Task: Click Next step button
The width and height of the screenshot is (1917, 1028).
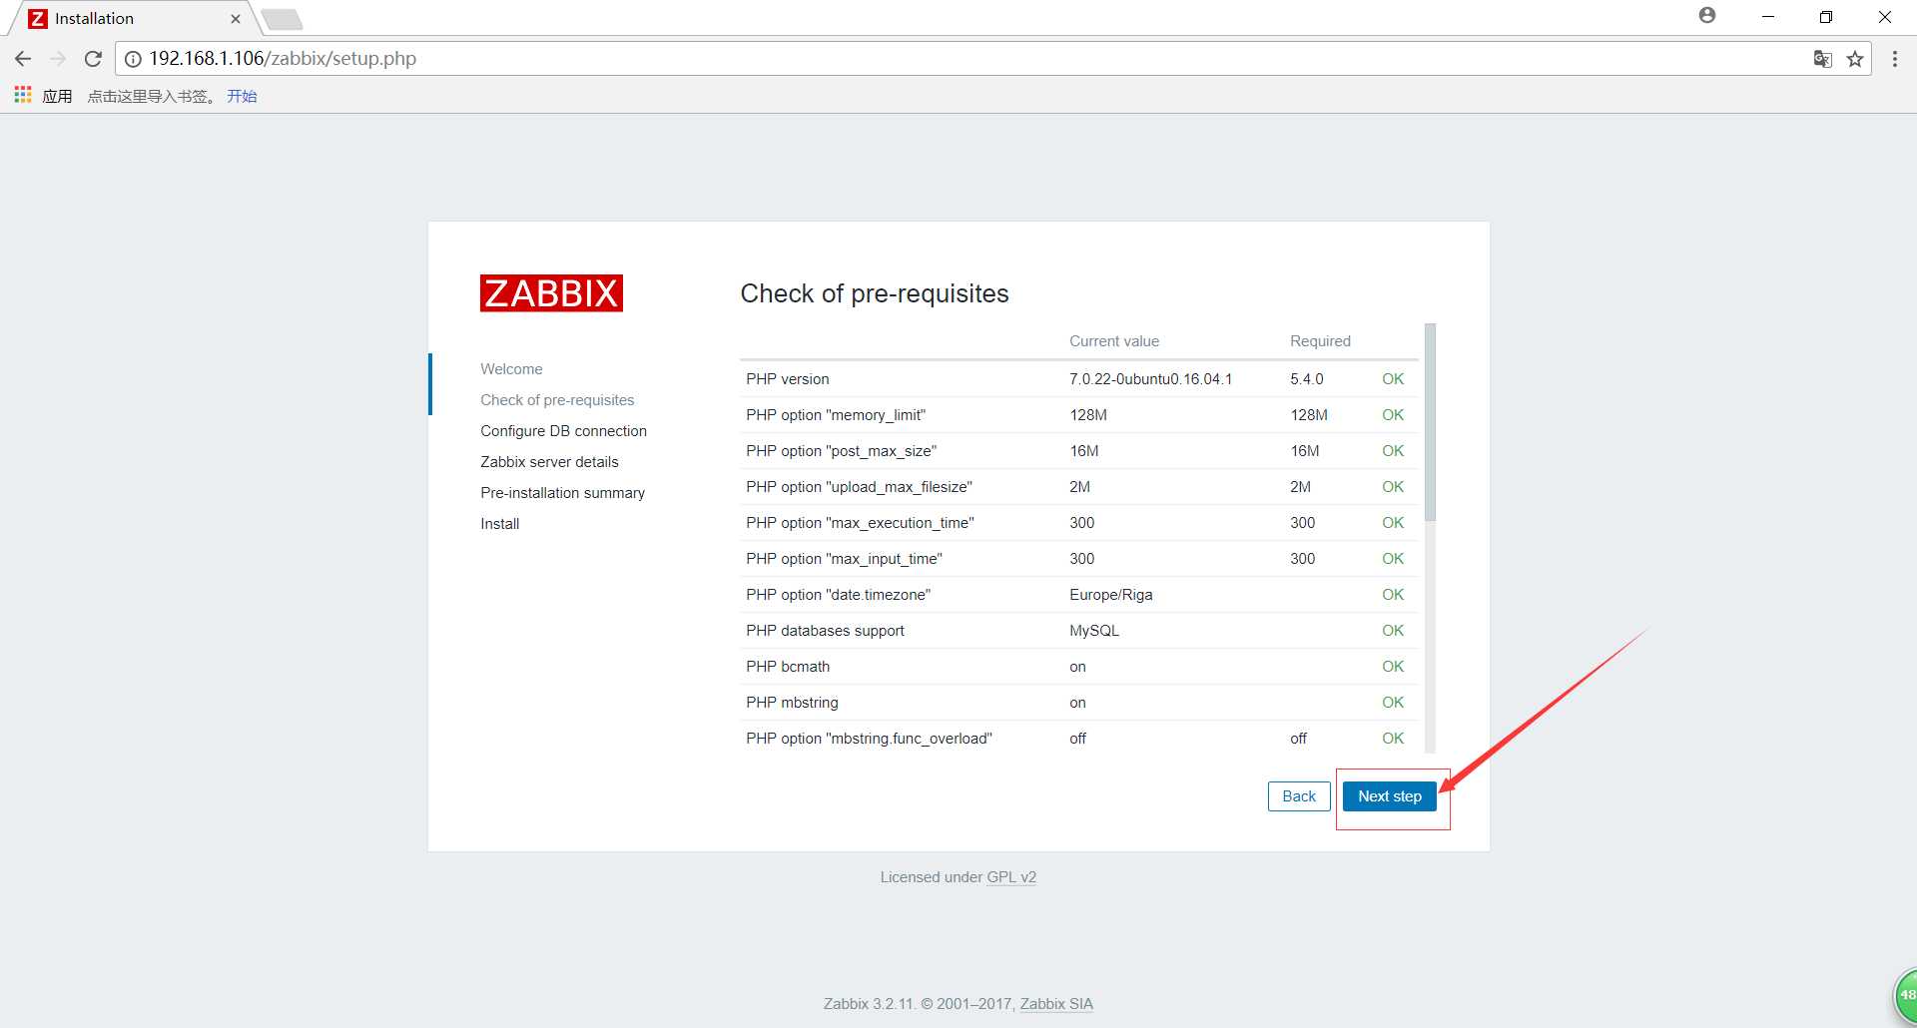Action: (x=1390, y=796)
